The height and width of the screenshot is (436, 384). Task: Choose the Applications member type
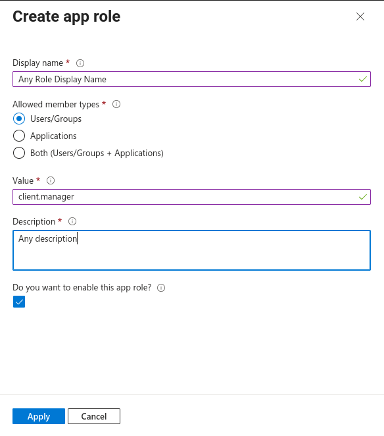[19, 136]
